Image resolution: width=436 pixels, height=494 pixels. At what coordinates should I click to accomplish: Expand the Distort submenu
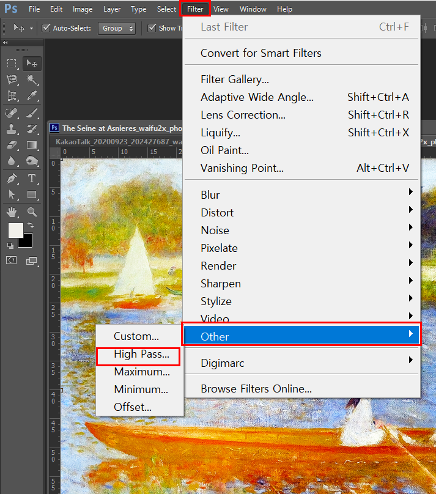(x=301, y=213)
